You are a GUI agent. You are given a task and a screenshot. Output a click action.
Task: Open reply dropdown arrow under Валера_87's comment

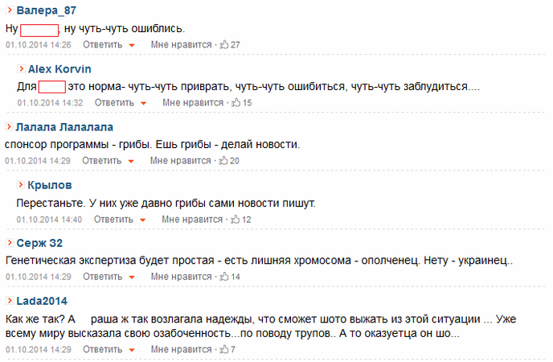pos(132,45)
